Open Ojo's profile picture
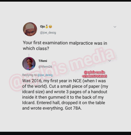 tap(30, 29)
